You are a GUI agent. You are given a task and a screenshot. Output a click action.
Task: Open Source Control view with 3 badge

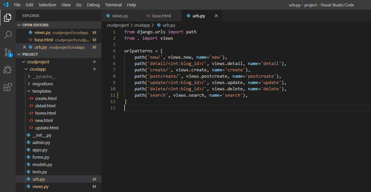pyautogui.click(x=8, y=52)
